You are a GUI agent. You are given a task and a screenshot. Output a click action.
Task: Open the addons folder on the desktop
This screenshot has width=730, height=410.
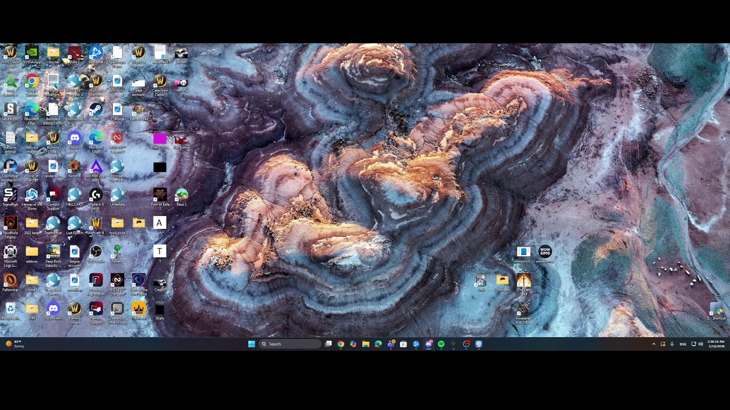pyautogui.click(x=32, y=255)
